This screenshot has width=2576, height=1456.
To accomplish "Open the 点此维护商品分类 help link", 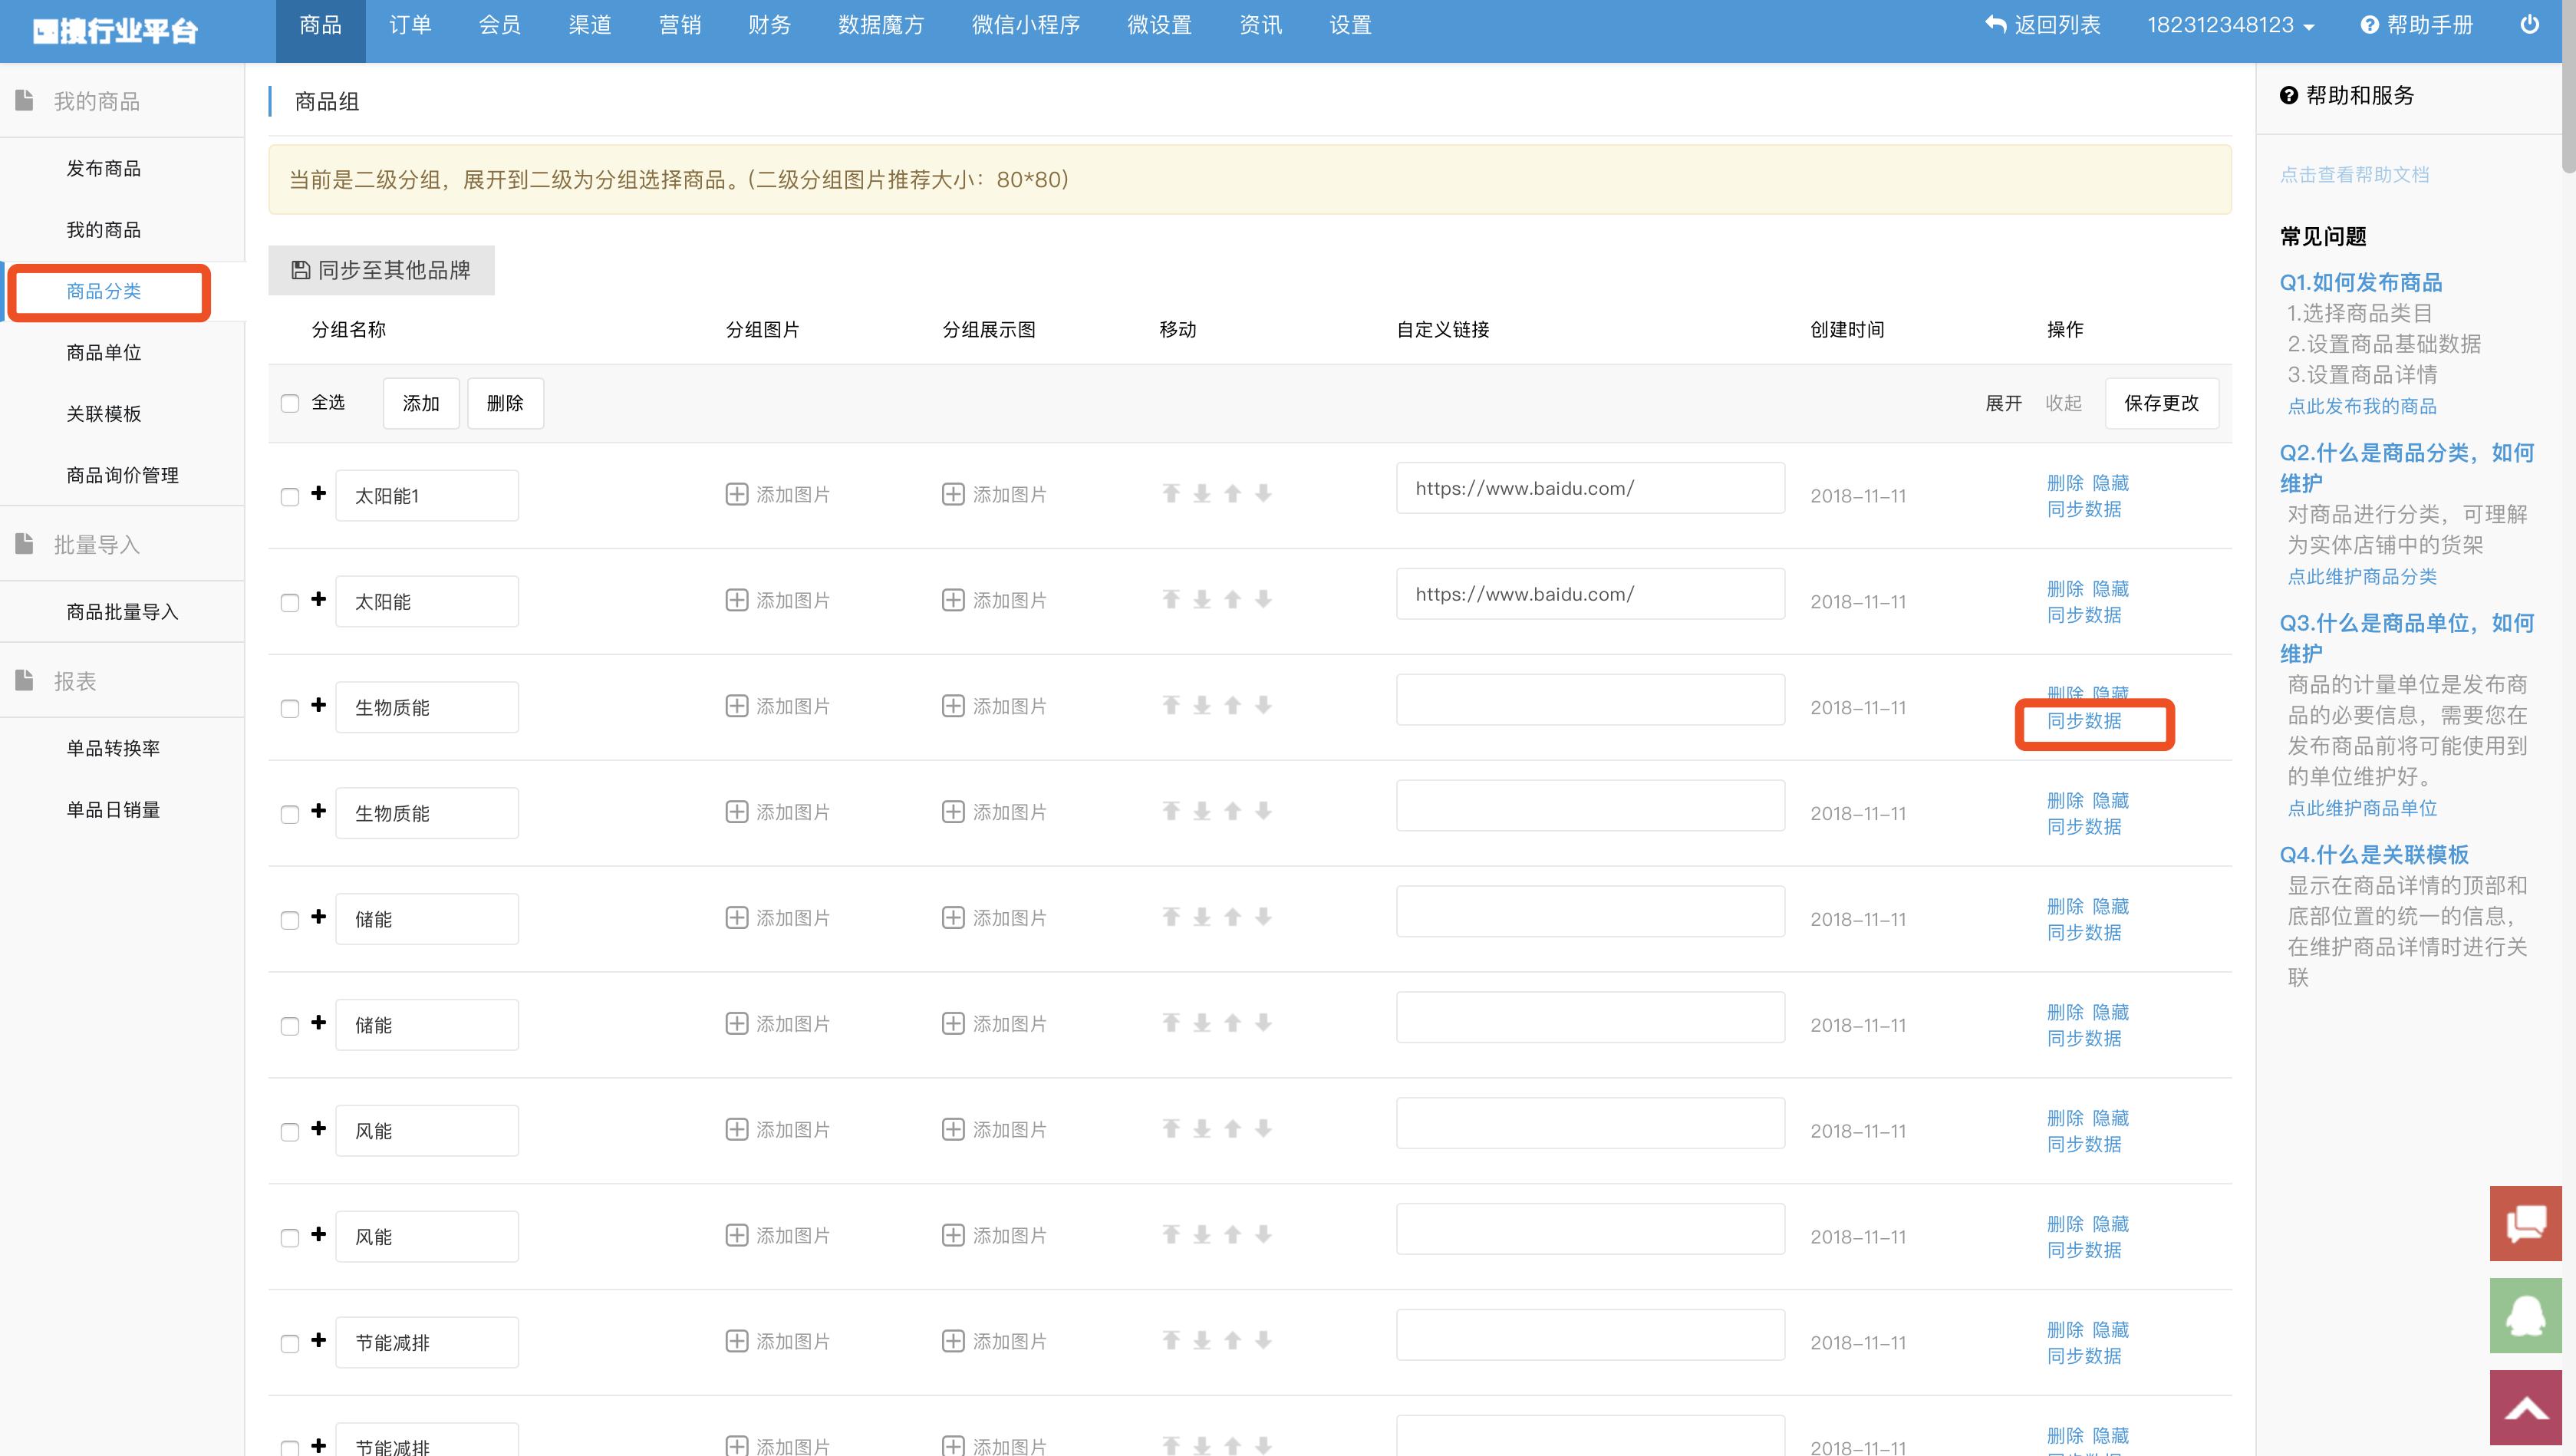I will tap(2362, 577).
